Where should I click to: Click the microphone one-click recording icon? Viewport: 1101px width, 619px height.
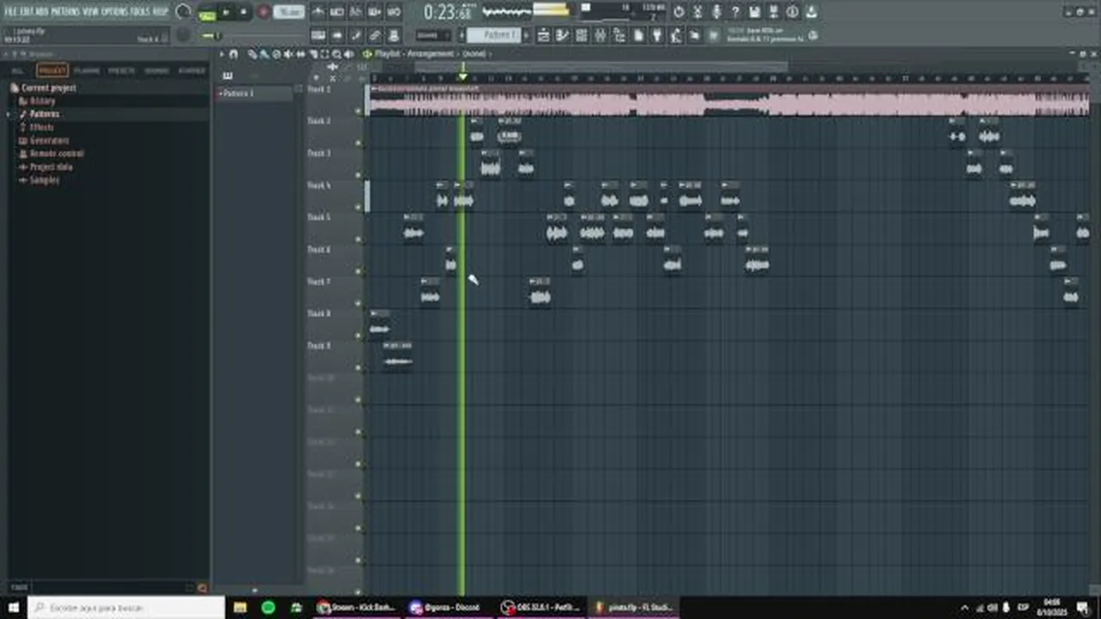(717, 12)
